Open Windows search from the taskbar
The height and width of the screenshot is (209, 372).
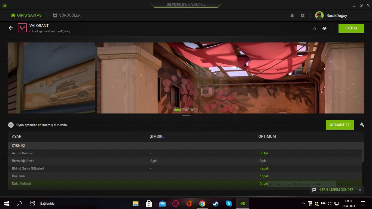click(x=20, y=204)
